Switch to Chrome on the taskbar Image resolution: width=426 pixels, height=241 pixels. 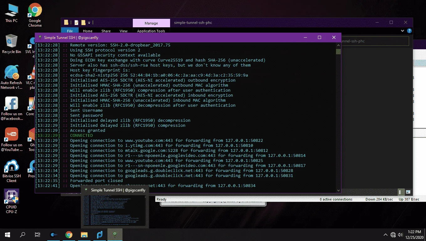point(69,234)
